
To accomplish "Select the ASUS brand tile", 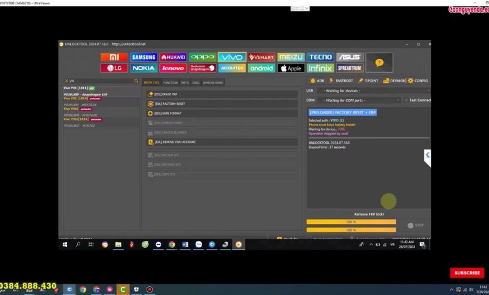I will 350,57.
